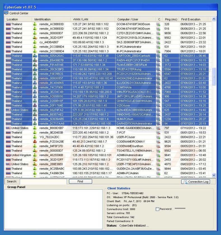The height and width of the screenshot is (235, 221).
Task: Click ping value 7984
Action: click(168, 51)
